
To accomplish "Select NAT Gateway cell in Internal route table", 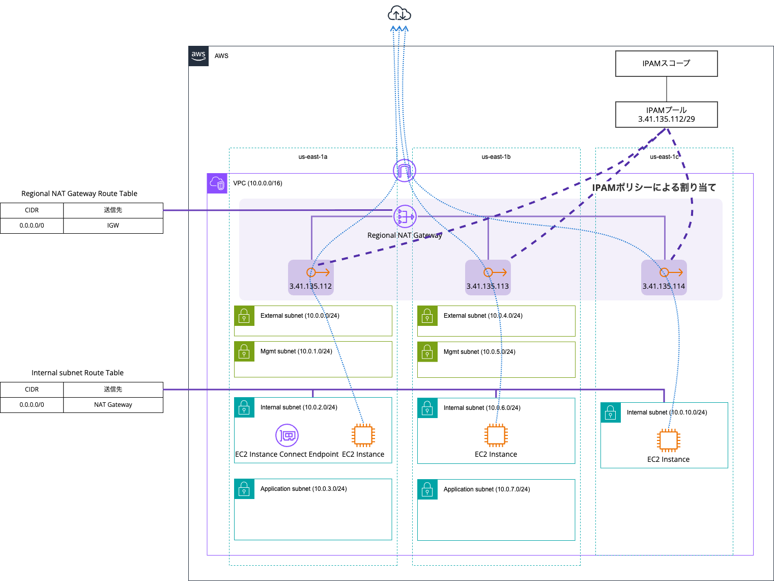I will coord(113,405).
